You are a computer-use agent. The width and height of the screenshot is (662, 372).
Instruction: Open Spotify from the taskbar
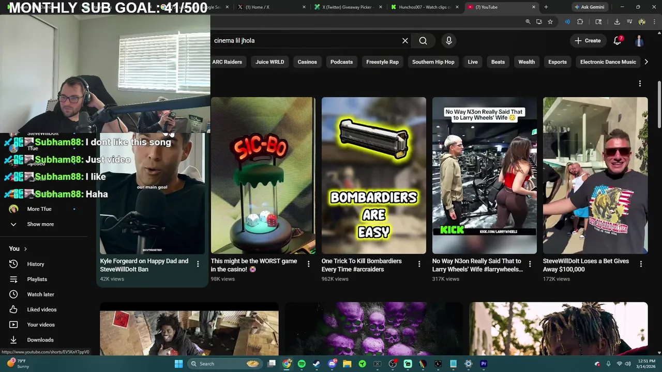(302, 364)
